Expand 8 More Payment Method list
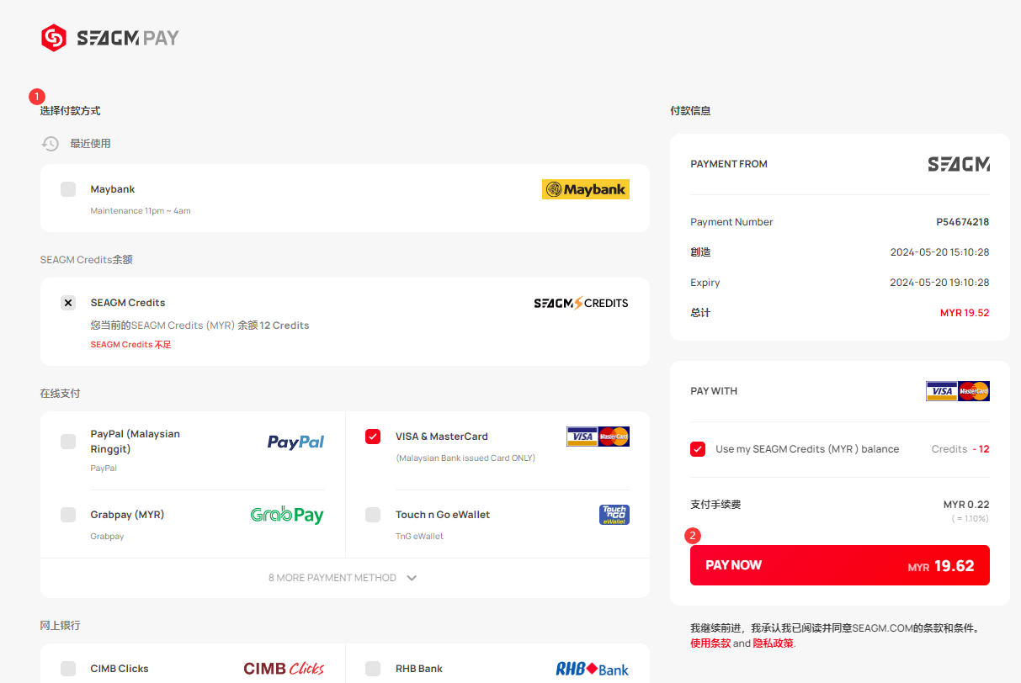1021x683 pixels. pyautogui.click(x=343, y=578)
